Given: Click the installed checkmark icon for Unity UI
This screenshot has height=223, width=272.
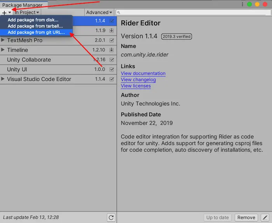Looking at the screenshot, I should 112,70.
